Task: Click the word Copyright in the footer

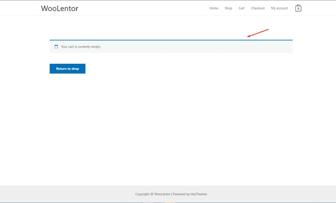Action: click(142, 194)
